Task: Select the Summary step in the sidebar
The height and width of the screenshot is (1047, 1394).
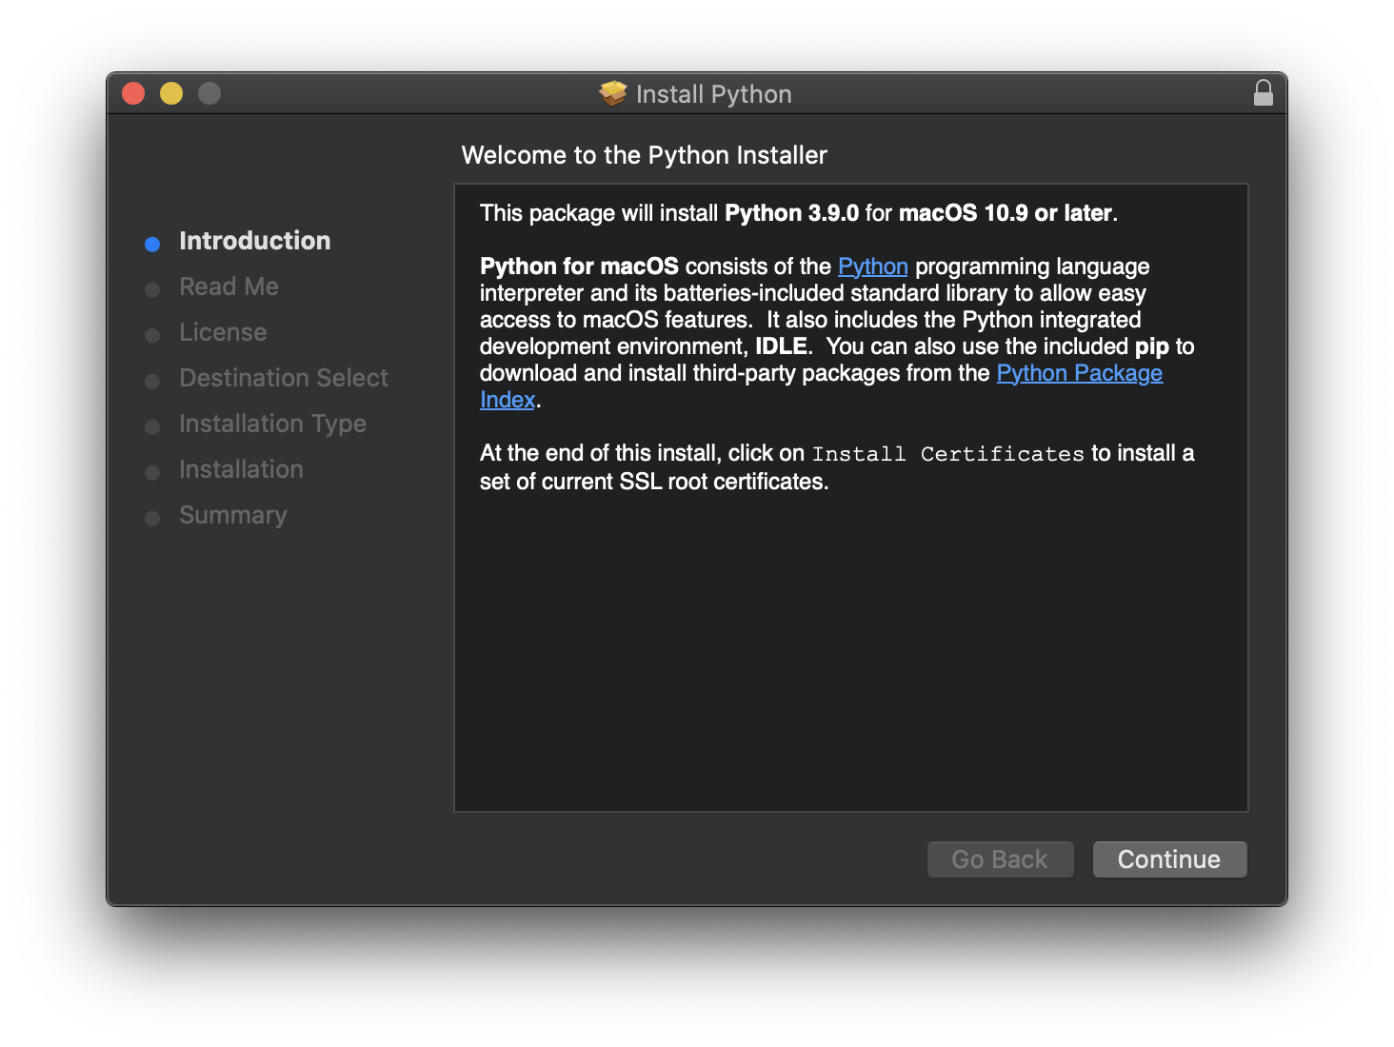Action: click(x=232, y=515)
